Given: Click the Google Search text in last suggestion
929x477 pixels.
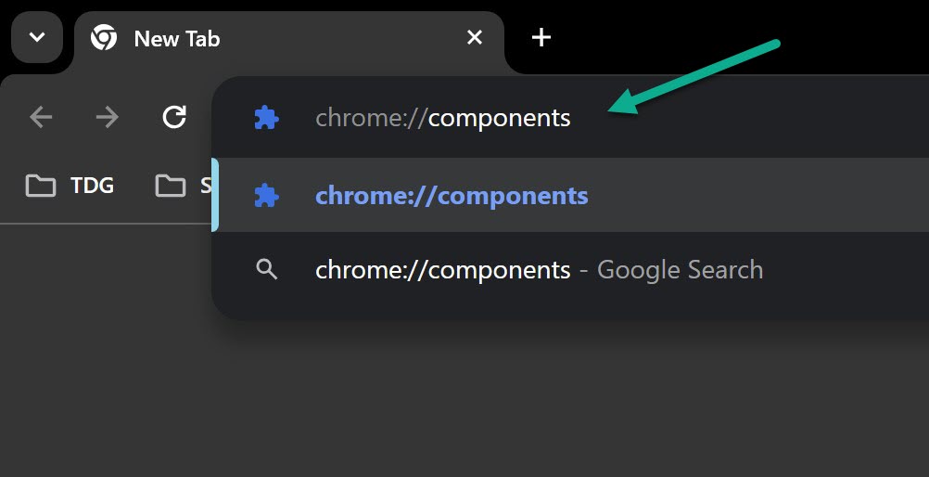Looking at the screenshot, I should click(x=680, y=270).
